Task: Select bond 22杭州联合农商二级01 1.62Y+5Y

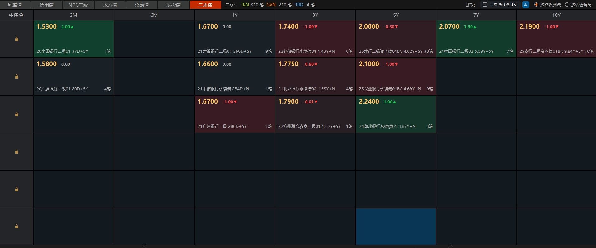Action: click(309, 126)
